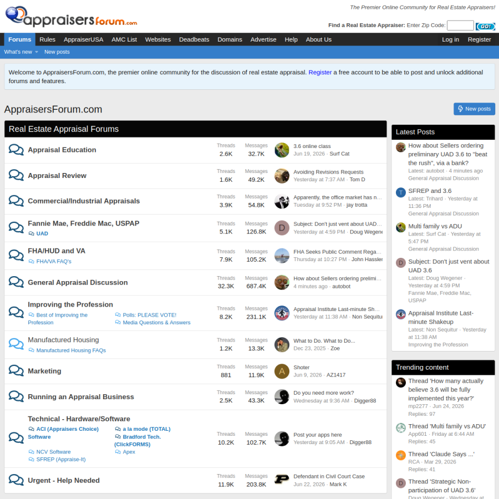The width and height of the screenshot is (499, 499).
Task: Open the Websites menu item
Action: click(x=158, y=39)
